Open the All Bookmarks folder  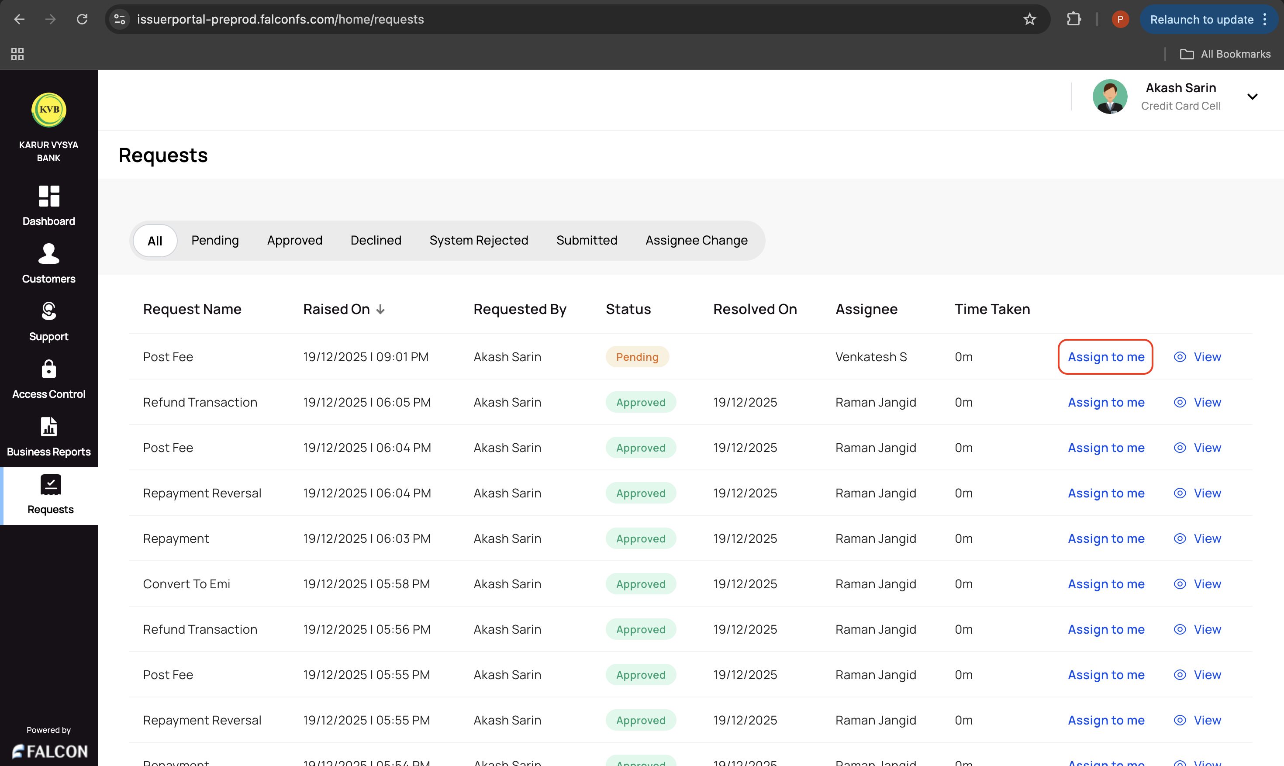coord(1225,54)
